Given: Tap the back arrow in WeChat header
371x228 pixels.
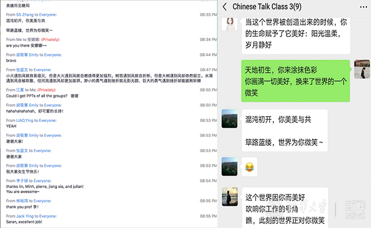Looking at the screenshot, I should coord(225,7).
